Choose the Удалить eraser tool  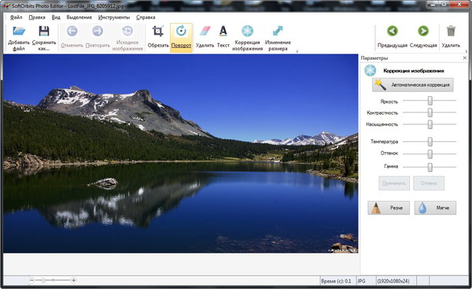pos(205,31)
